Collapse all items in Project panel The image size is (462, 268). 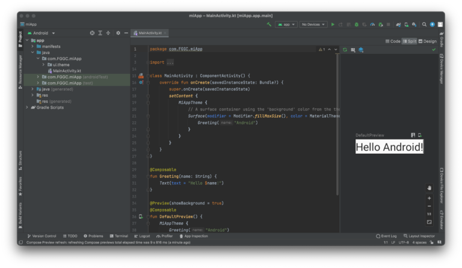pos(108,33)
